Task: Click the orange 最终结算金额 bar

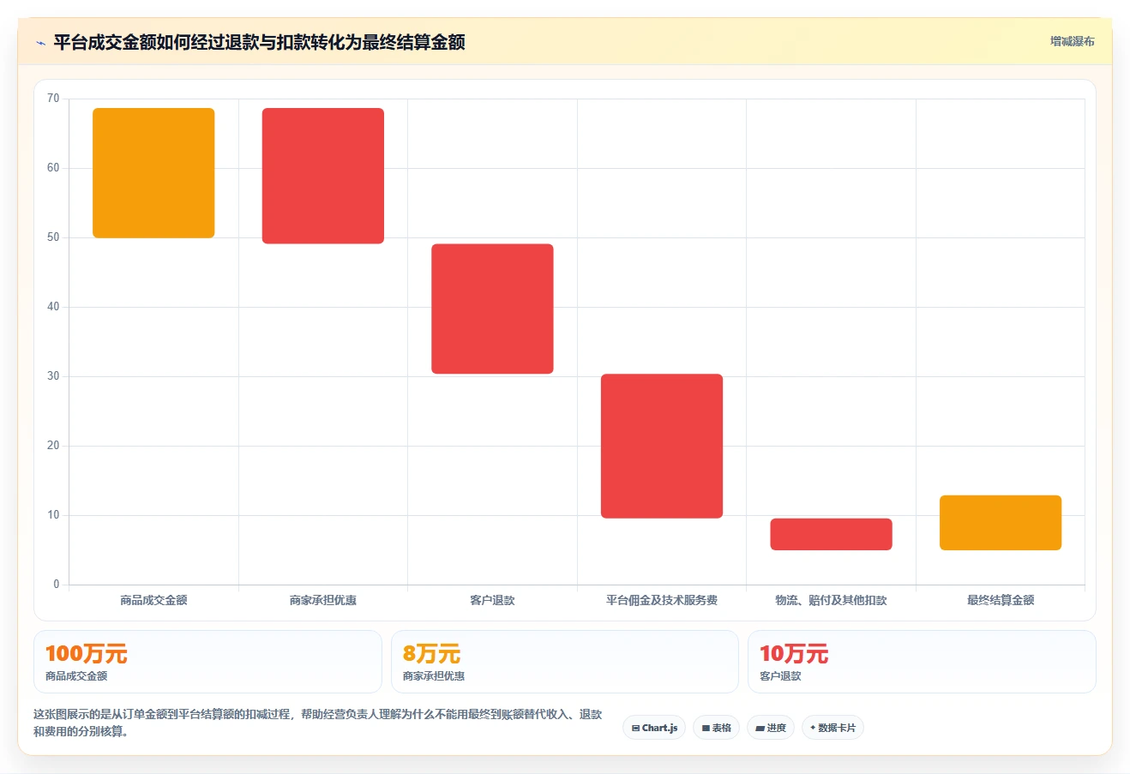Action: coord(1001,523)
